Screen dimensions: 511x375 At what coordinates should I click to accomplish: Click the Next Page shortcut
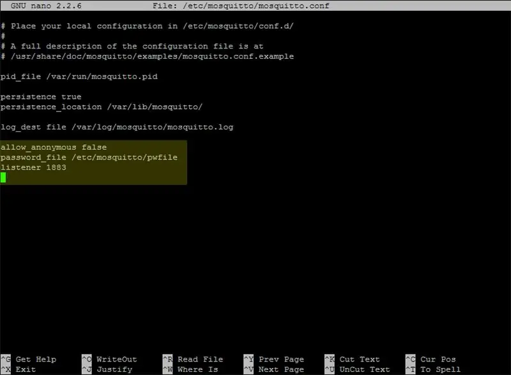click(x=274, y=369)
